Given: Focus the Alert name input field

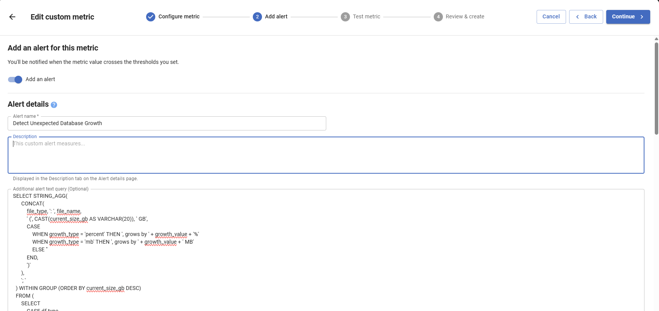Looking at the screenshot, I should pyautogui.click(x=166, y=123).
